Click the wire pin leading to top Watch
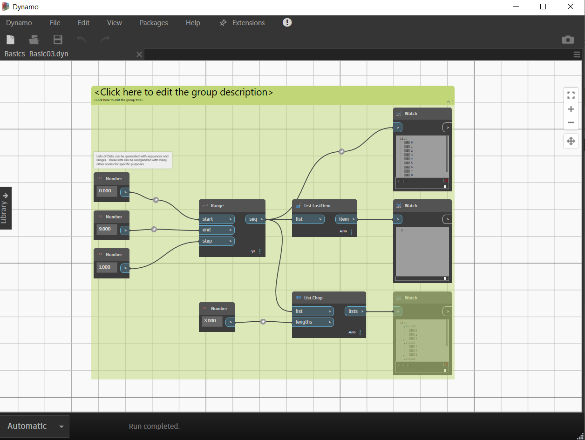The height and width of the screenshot is (440, 585). point(341,151)
